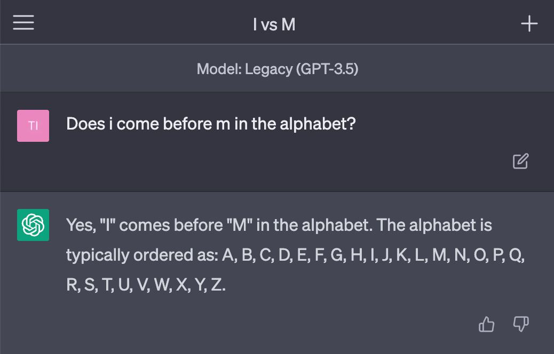Give the response a thumbs up
Viewport: 554px width, 354px height.
[486, 324]
